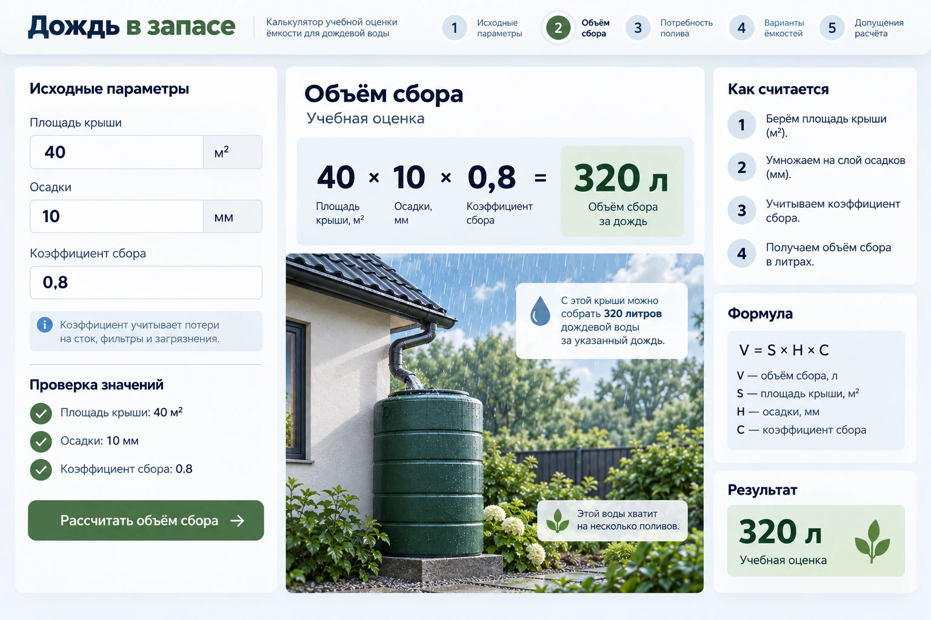Click the value '0,8' in the formula row
The height and width of the screenshot is (620, 931).
[492, 178]
